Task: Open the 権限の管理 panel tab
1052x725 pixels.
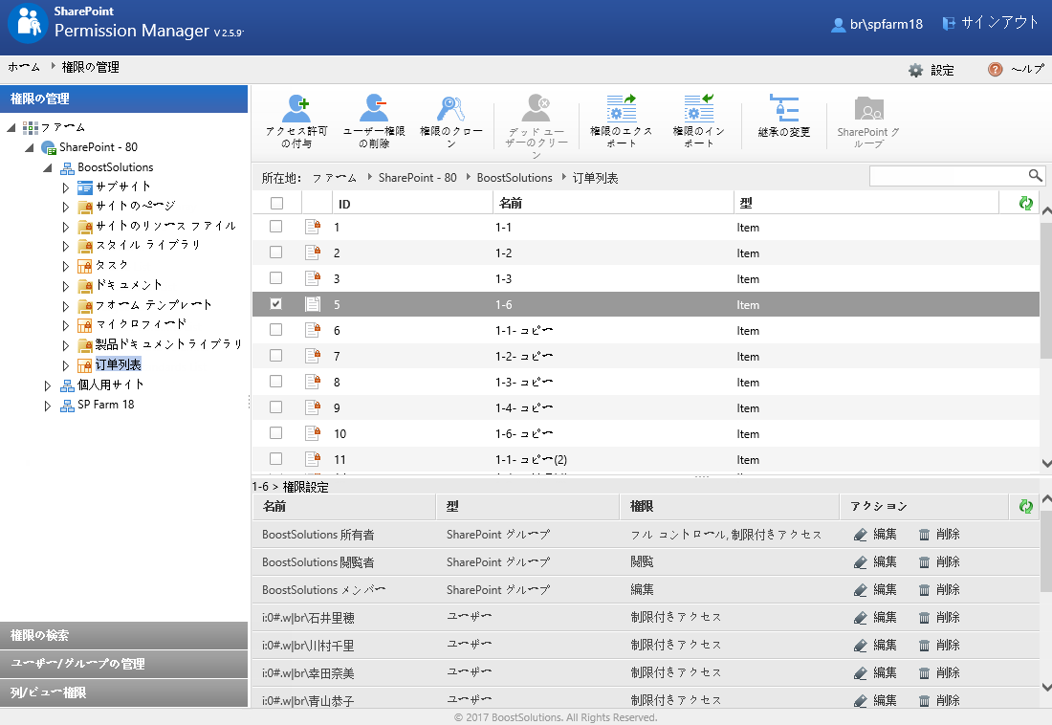Action: click(124, 99)
